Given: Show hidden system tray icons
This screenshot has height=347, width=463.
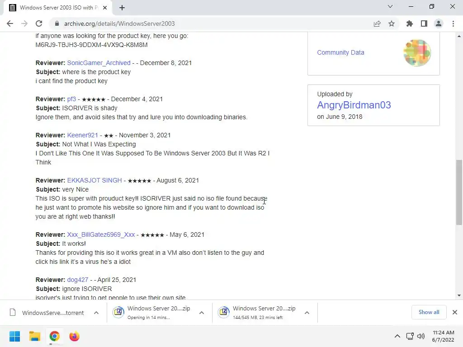Looking at the screenshot, I should pos(397,336).
